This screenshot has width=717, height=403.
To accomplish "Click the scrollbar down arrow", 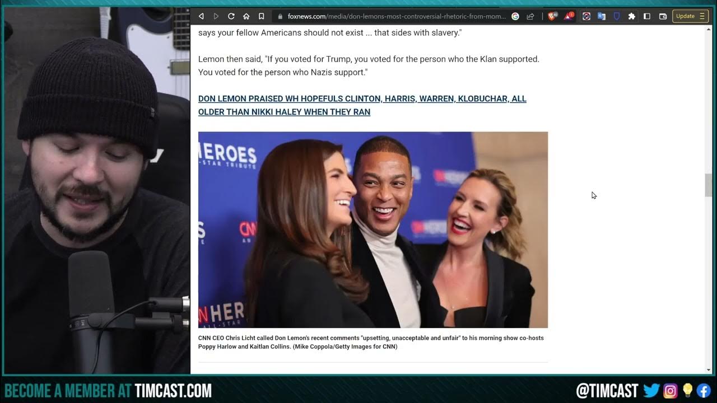I will tap(708, 370).
